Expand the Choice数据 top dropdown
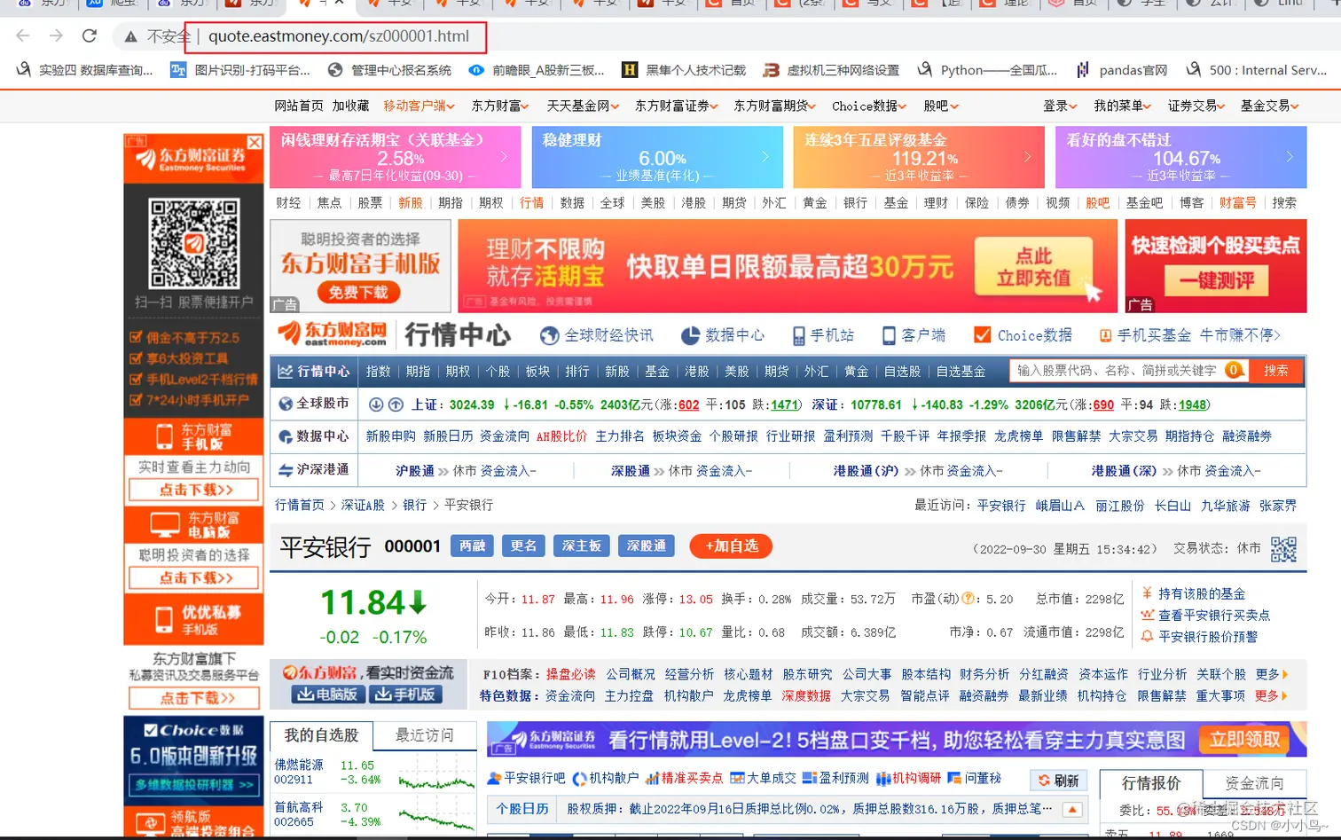Screen dimensions: 1341x840 point(869,106)
